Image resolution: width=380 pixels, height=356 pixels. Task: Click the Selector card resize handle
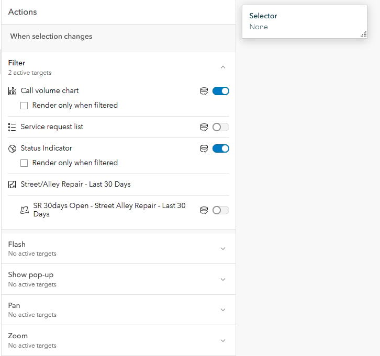(x=364, y=34)
